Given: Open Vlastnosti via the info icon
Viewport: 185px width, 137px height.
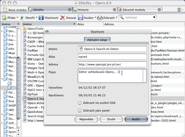Looking at the screenshot, I should pyautogui.click(x=41, y=18).
